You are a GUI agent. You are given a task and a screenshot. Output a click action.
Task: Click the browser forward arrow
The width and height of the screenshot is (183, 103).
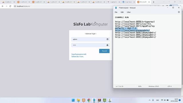tap(6, 6)
